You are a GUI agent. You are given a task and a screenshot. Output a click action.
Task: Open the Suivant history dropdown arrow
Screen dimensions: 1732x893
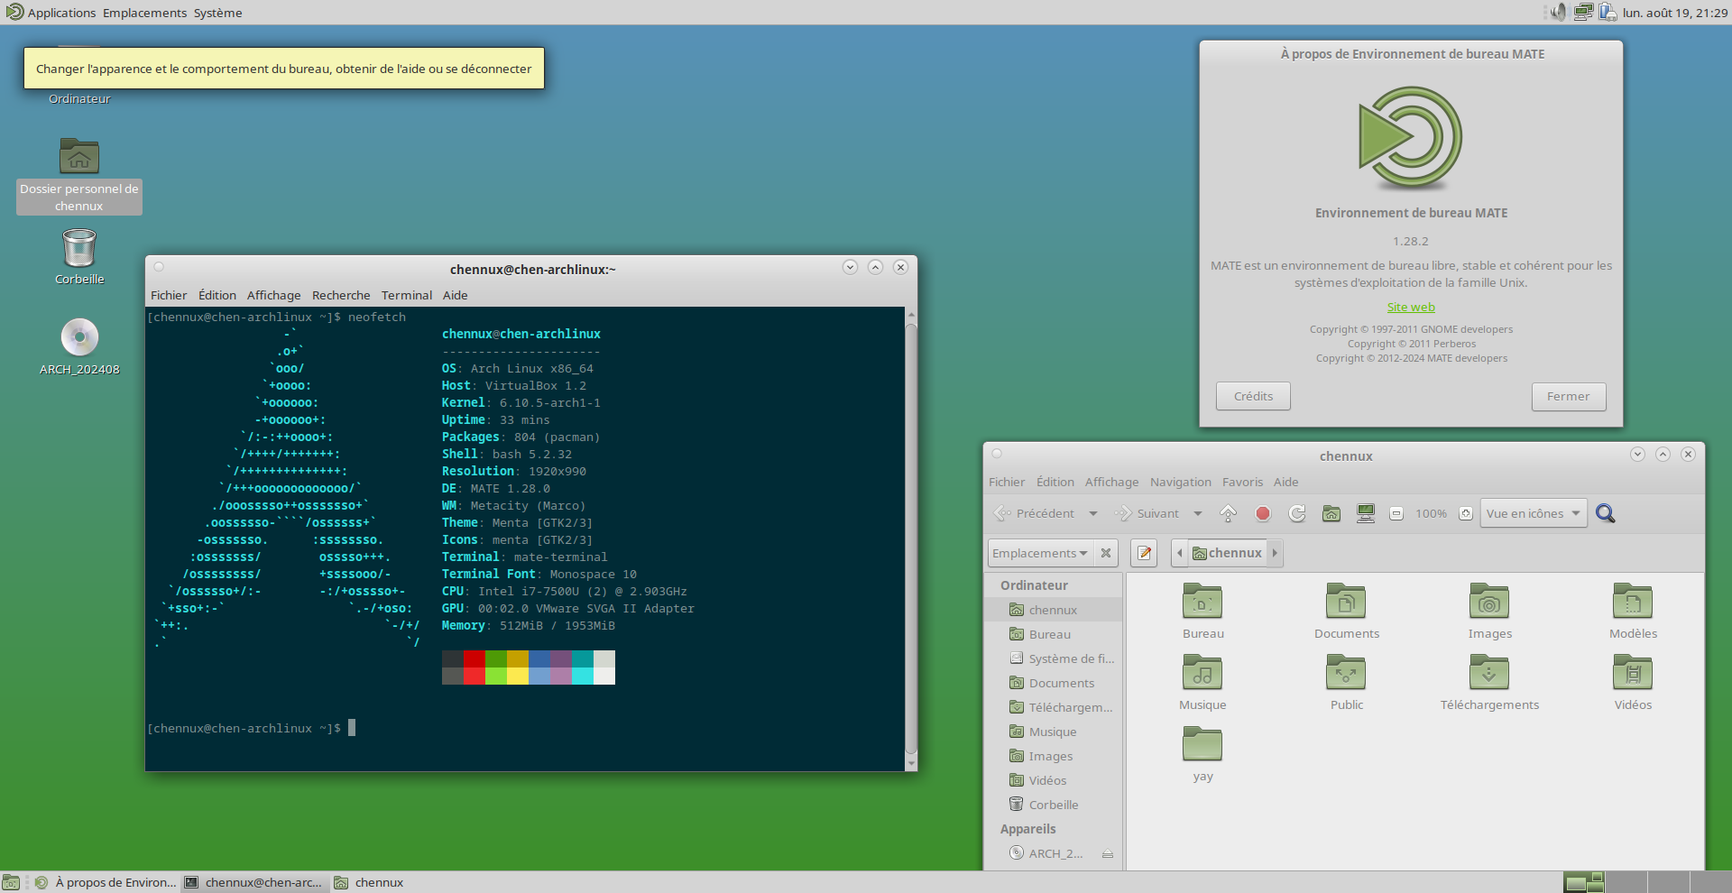coord(1198,513)
